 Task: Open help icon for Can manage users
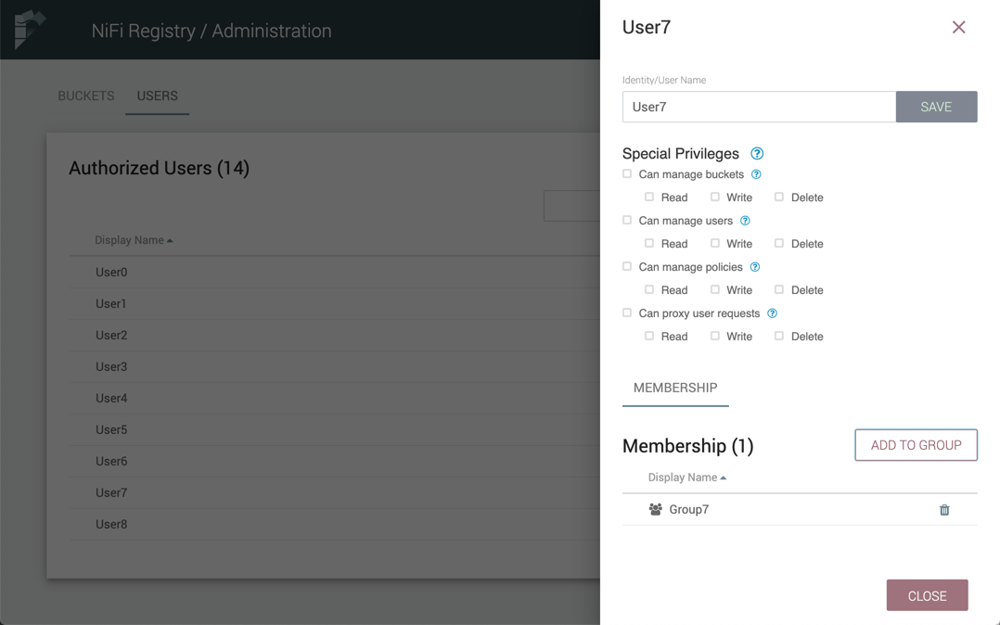click(x=745, y=221)
